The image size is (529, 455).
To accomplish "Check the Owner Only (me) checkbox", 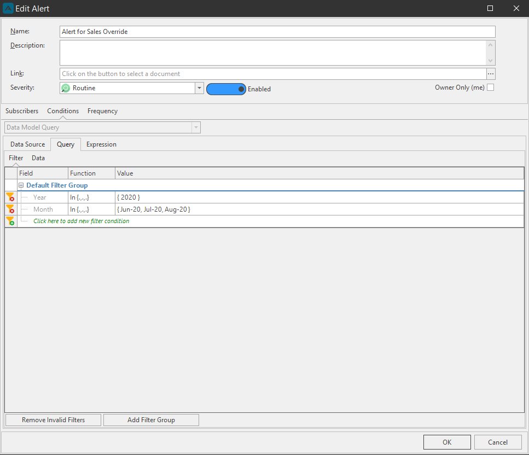I will (x=490, y=87).
